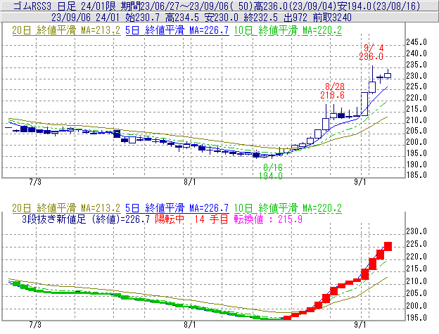Select the top chart 5日 終値平滑 MA=226.7 legend
Screen dimensions: 439x334
coord(177,30)
